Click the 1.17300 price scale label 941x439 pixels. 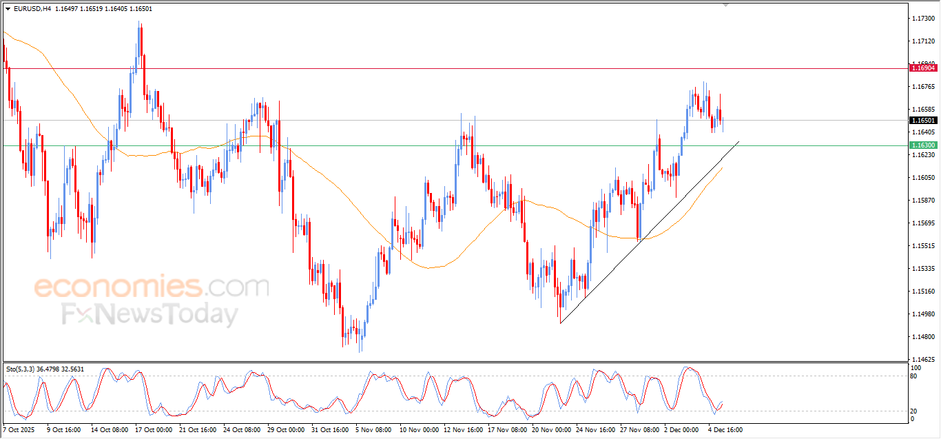tap(923, 19)
